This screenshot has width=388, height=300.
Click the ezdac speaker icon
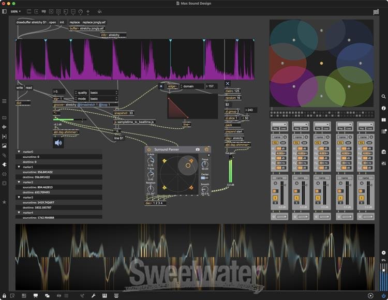pos(58,143)
